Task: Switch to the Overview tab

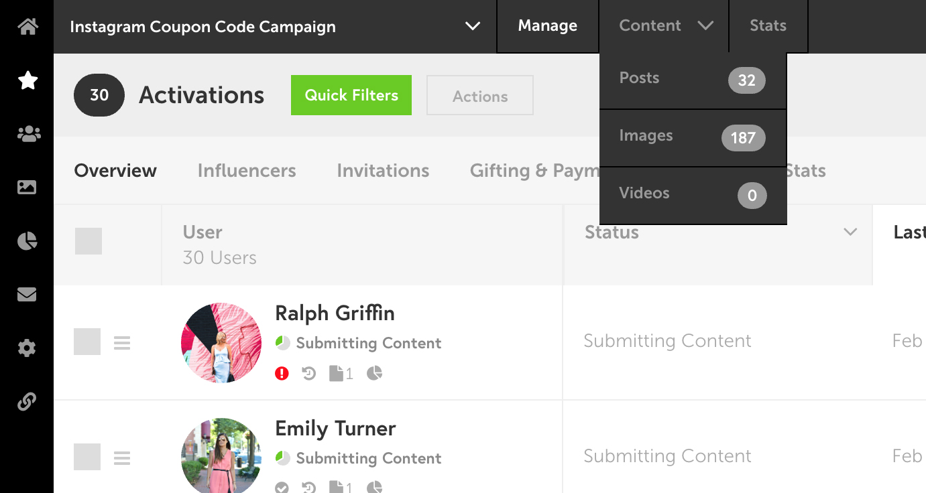Action: pos(115,171)
